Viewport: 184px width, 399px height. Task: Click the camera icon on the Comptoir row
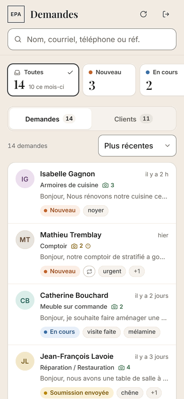point(74,246)
